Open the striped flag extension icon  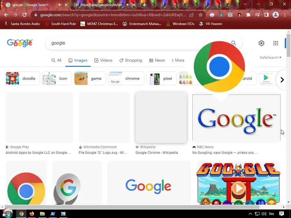click(212, 15)
